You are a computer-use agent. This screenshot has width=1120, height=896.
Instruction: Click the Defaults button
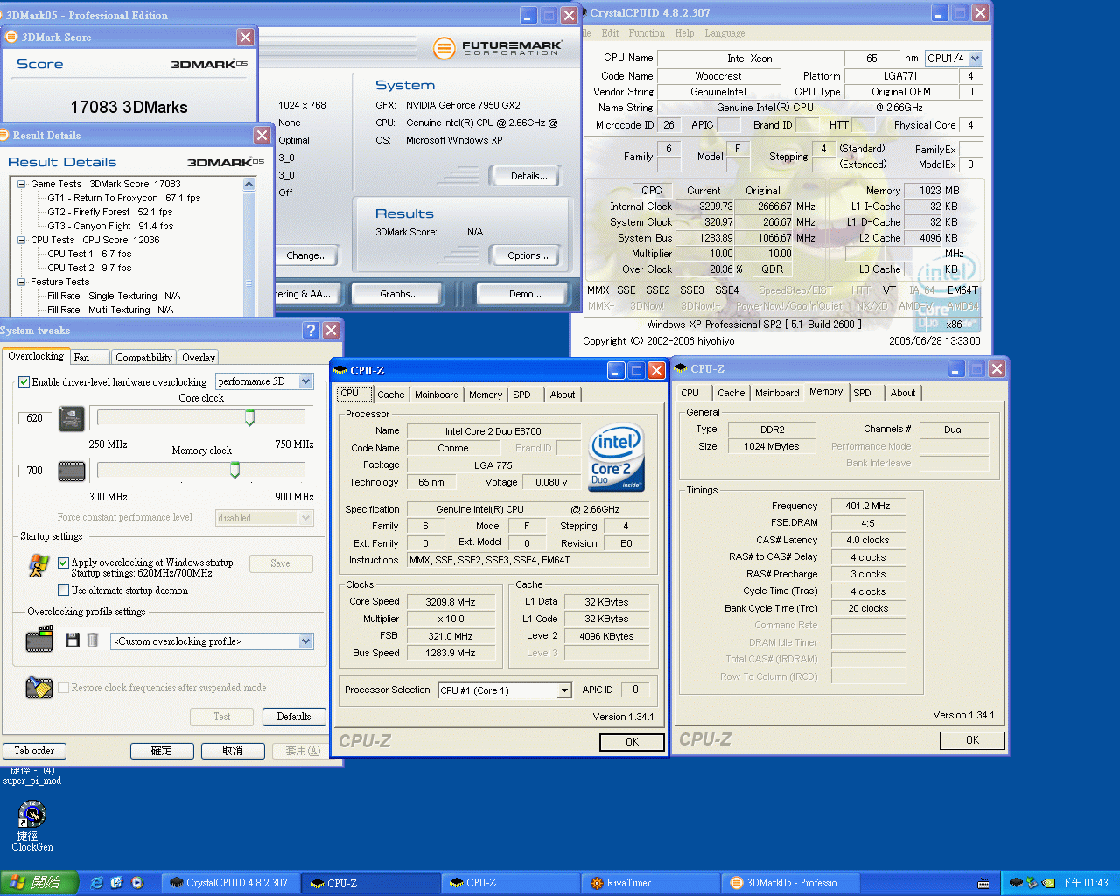293,717
